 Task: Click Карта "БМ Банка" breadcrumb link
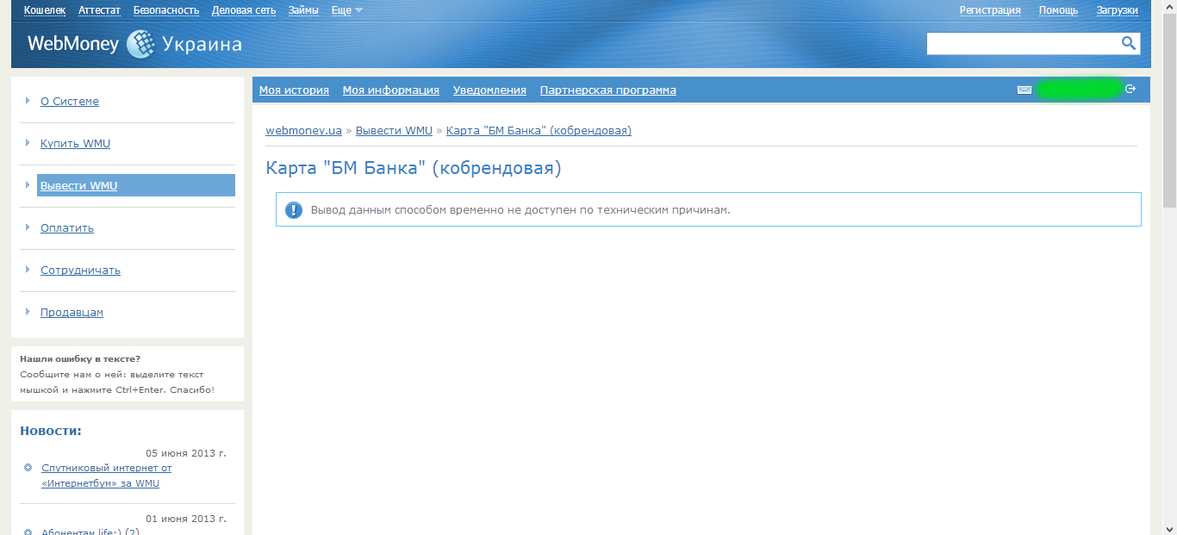pos(539,130)
